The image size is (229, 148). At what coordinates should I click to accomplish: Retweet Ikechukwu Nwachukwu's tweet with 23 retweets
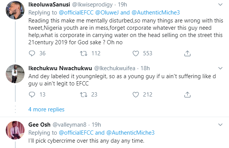pyautogui.click(x=84, y=95)
